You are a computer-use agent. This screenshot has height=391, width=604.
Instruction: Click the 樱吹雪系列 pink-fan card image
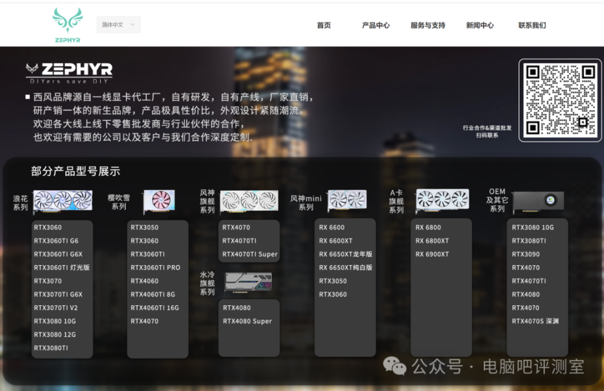159,200
